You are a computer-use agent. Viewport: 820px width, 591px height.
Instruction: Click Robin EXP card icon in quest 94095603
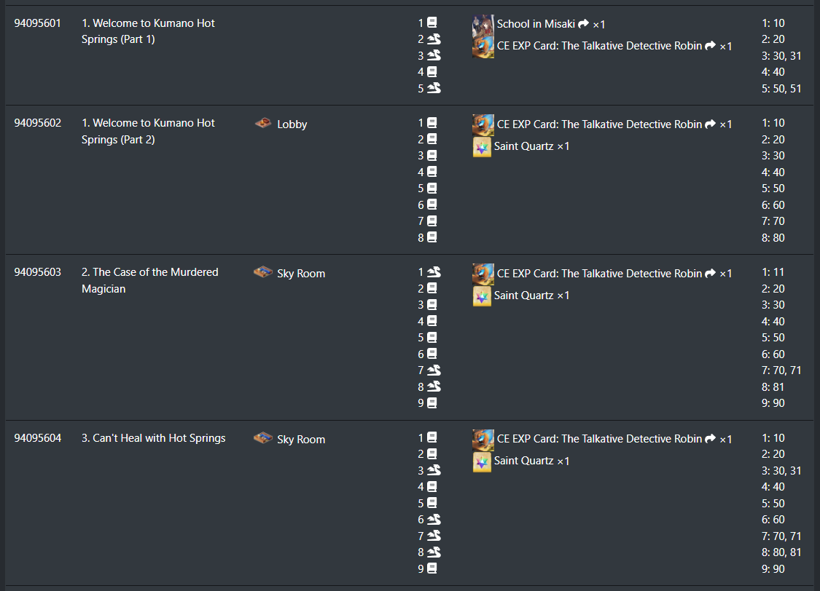pos(483,274)
